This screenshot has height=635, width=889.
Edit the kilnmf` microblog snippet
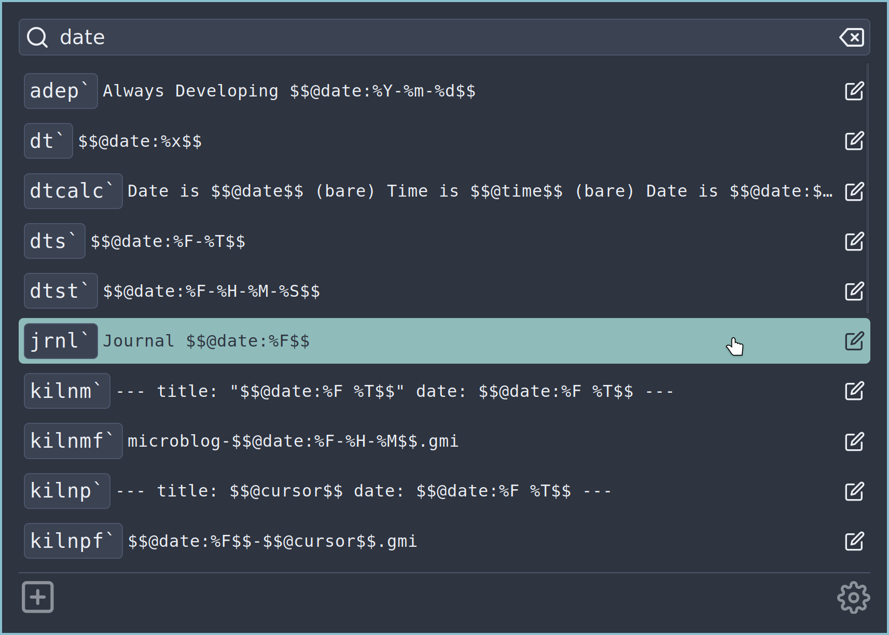click(854, 441)
